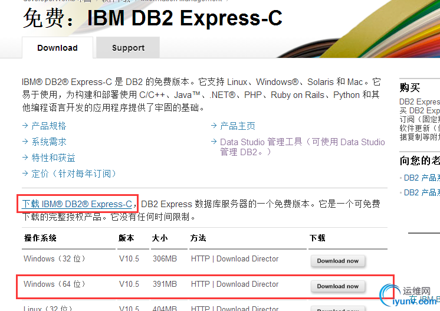Viewport: 440px width, 311px height.
Task: Open the 产品主页 link
Action: (x=237, y=126)
